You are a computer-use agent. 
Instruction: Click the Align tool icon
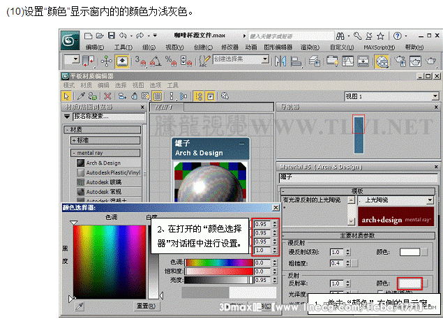point(296,61)
